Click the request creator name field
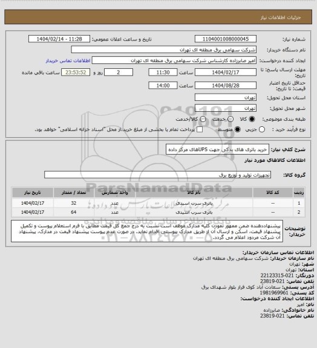Viewport: 317px width, 348px height. pos(174,60)
